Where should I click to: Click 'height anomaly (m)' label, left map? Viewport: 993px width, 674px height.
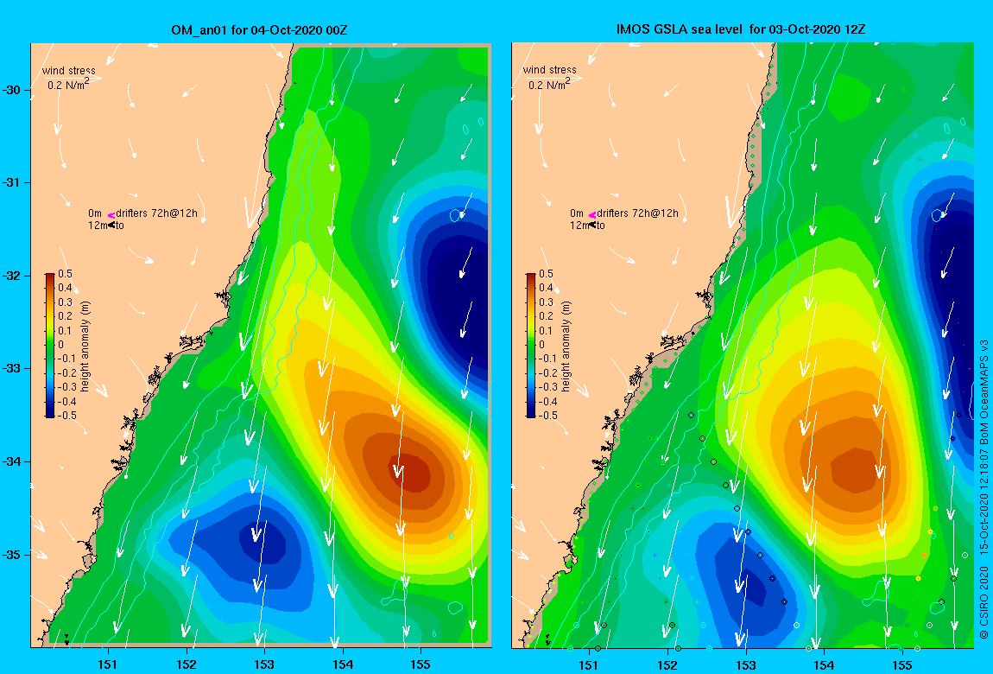coord(85,346)
